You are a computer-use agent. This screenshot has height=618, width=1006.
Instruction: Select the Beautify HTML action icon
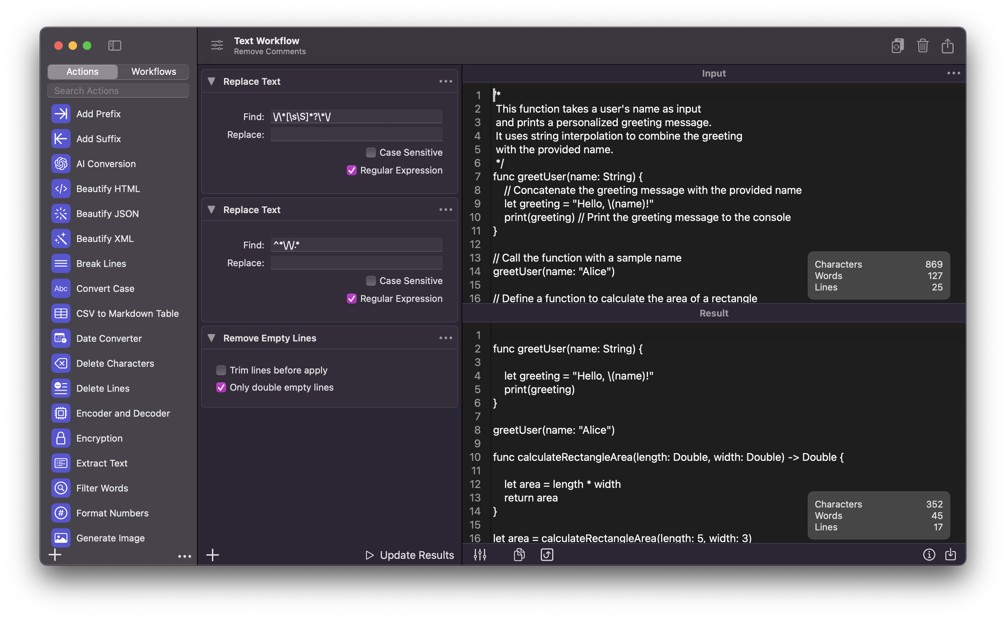61,189
